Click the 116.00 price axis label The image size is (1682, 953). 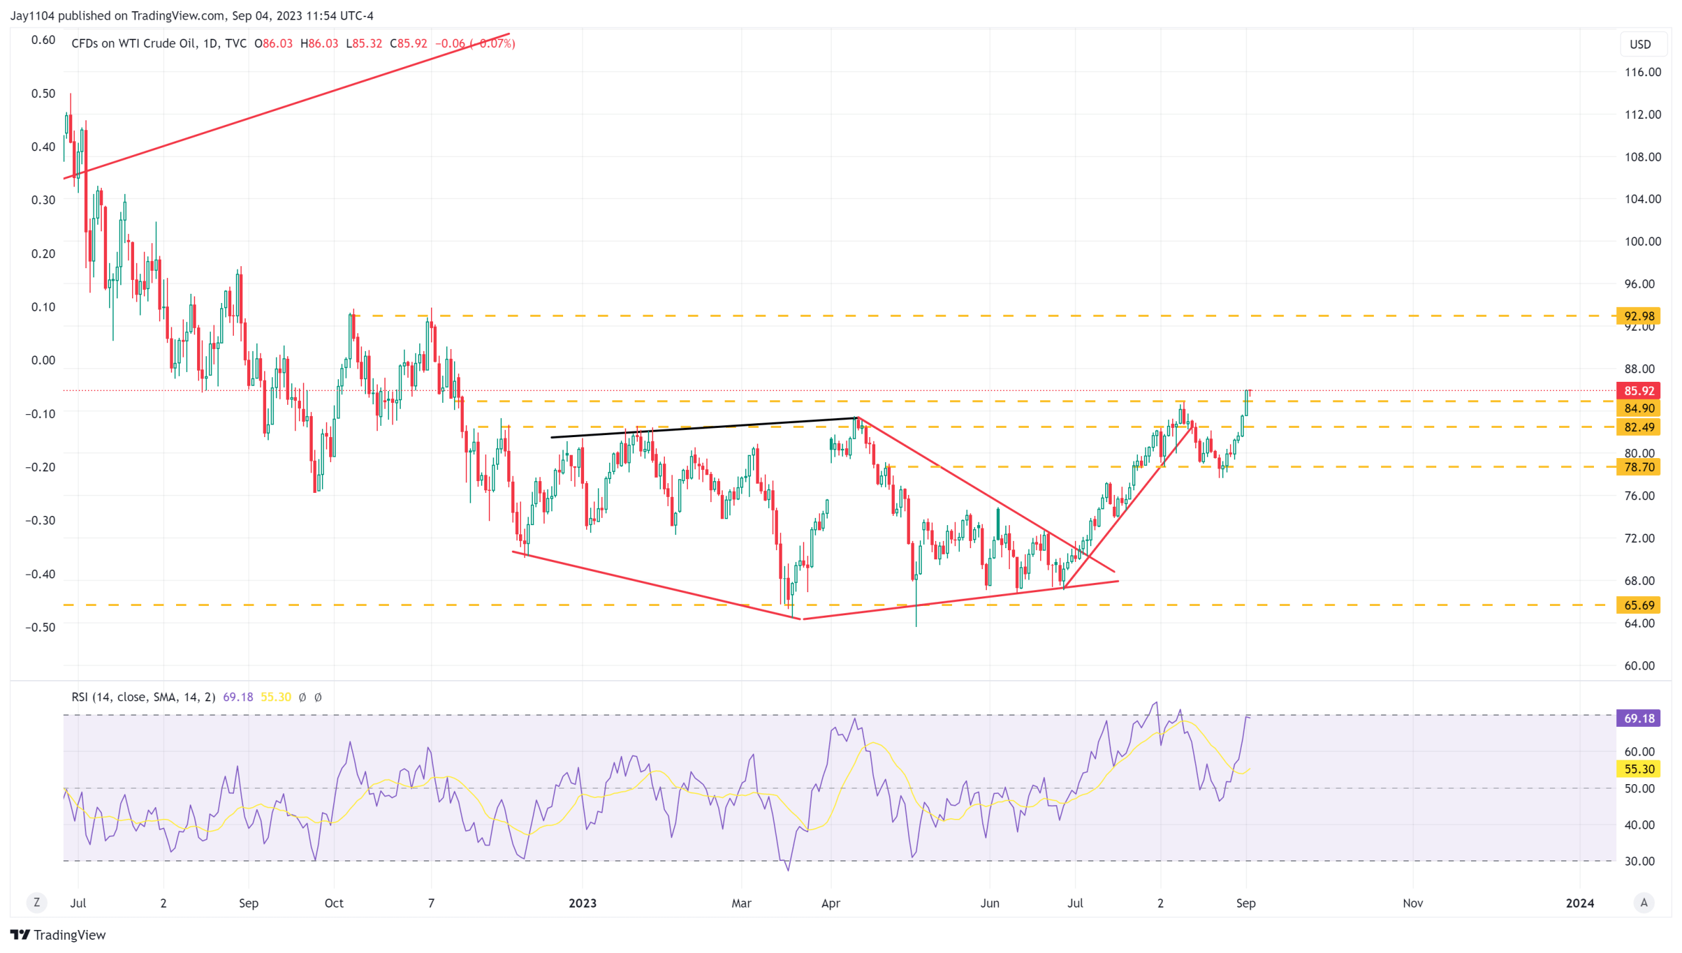[x=1643, y=72]
